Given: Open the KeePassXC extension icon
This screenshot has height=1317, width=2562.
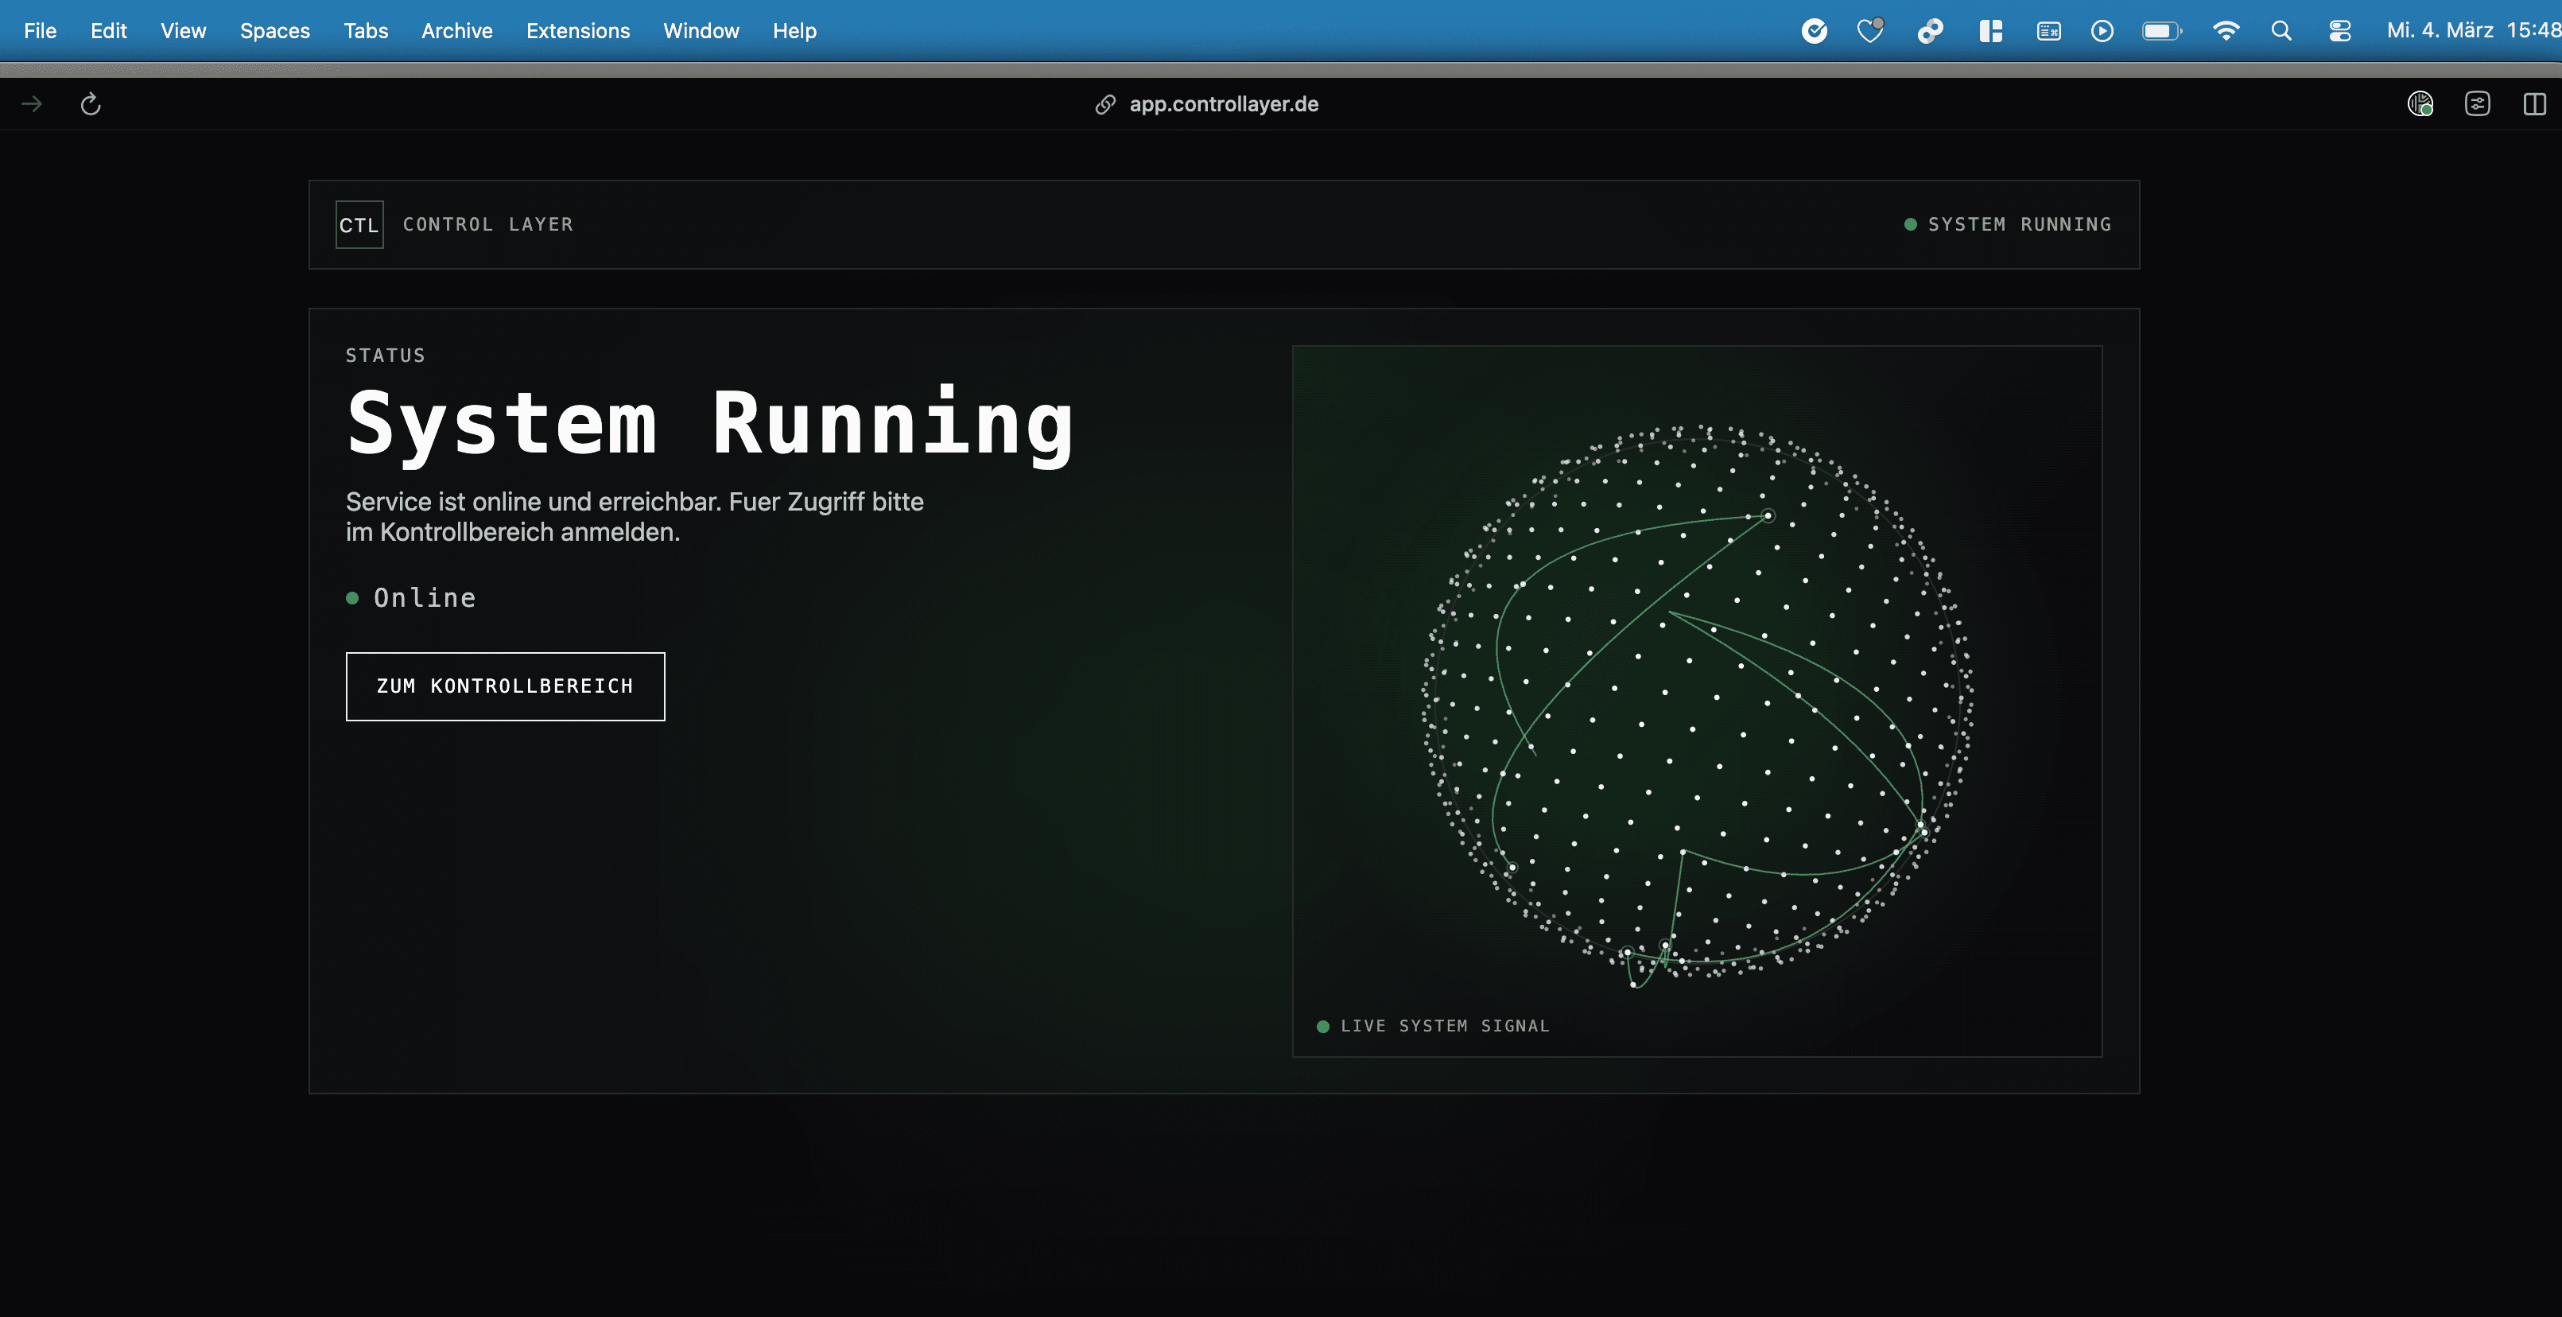Looking at the screenshot, I should 2420,104.
